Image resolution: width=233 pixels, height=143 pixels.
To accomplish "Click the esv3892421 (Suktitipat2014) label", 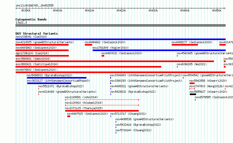I will (37, 64).
